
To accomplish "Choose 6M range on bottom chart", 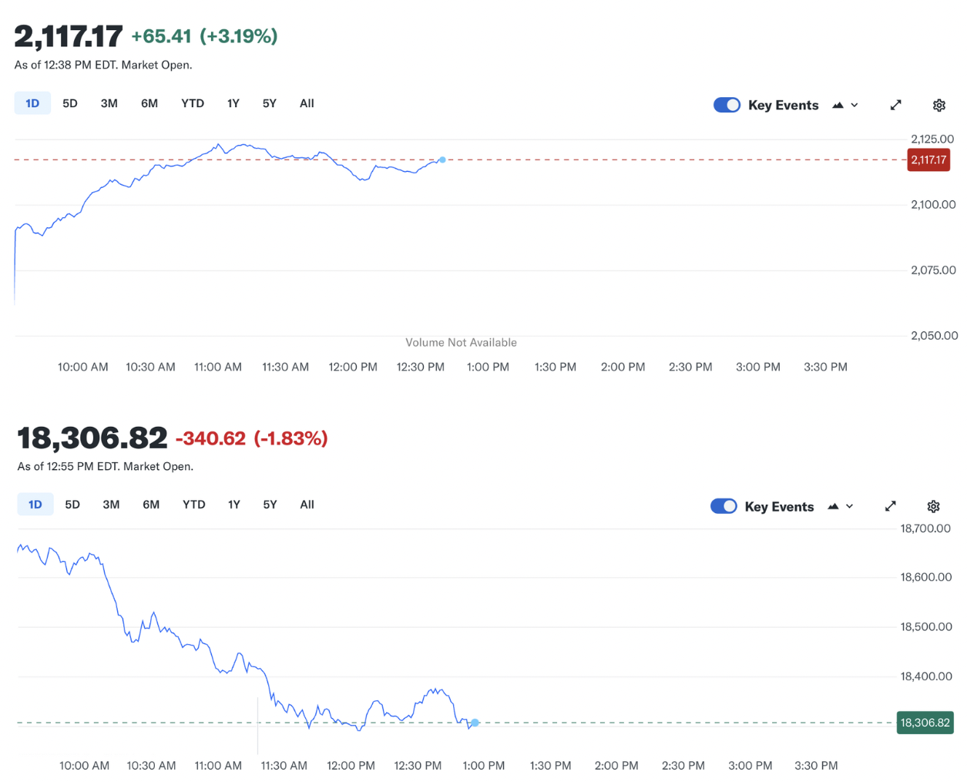I will (151, 505).
